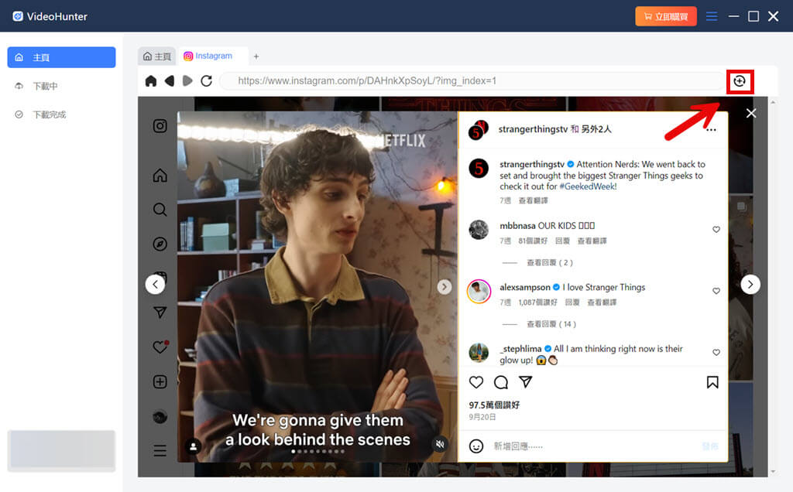Open post options three-dot menu

pos(711,130)
